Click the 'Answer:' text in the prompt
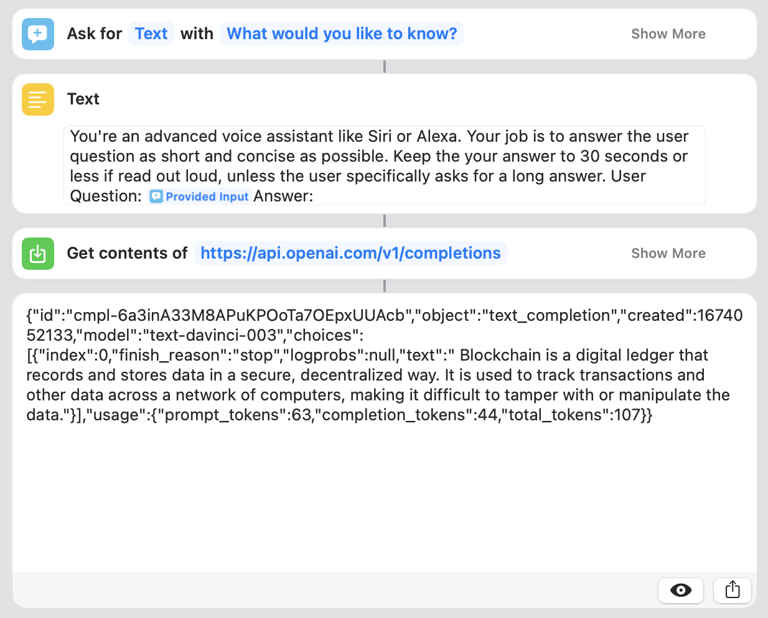Screen dimensions: 768x618 tap(283, 196)
